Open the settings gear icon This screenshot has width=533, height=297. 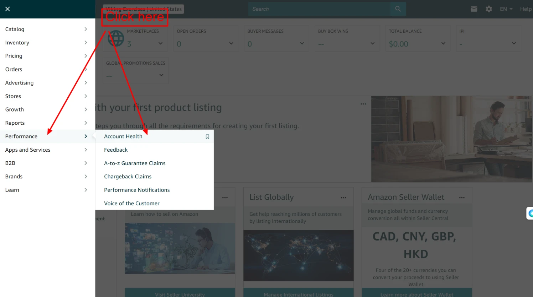point(489,9)
